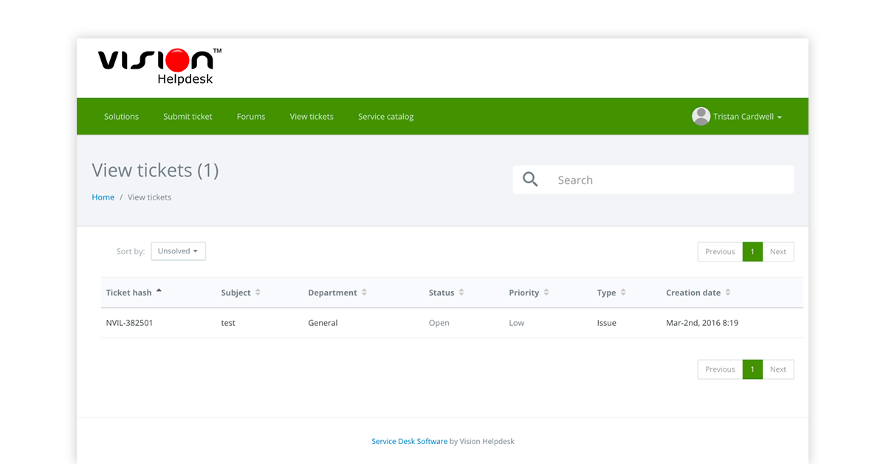This screenshot has width=886, height=464.
Task: Click the Subject column sort icon
Action: coord(258,293)
